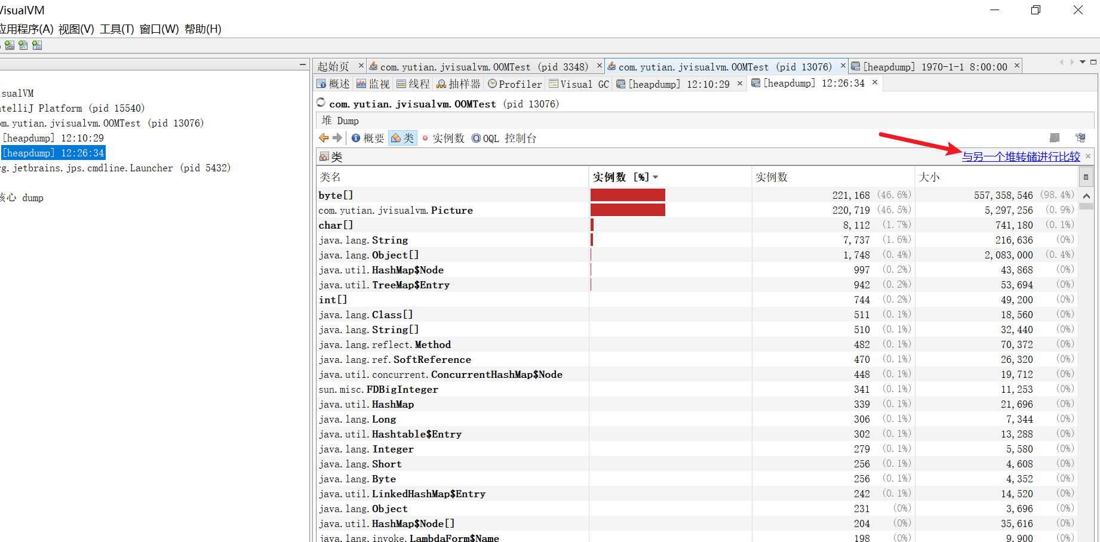Open the document tab list dropdown arrow

(1082, 62)
